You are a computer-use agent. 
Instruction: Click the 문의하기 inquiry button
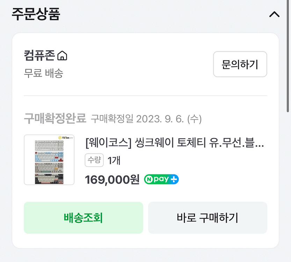pos(240,64)
